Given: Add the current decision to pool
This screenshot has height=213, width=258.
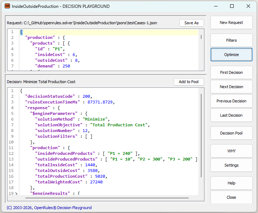Looking at the screenshot, I should 189,82.
